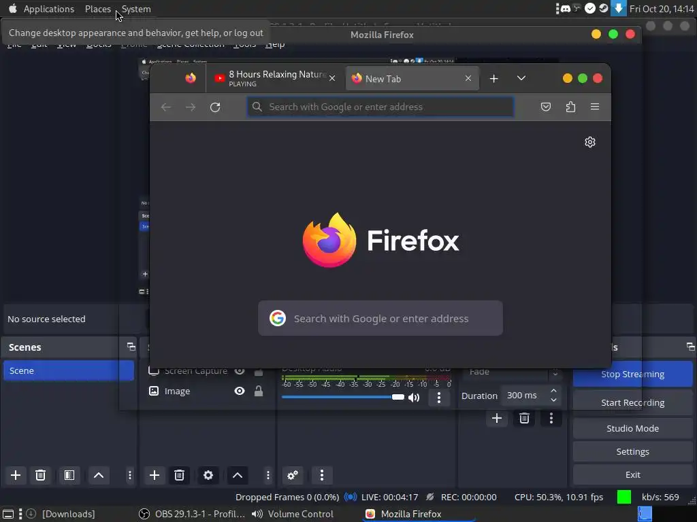Viewport: 697px width, 522px height.
Task: Float the Controls dock with its pop-out icon
Action: [x=690, y=347]
